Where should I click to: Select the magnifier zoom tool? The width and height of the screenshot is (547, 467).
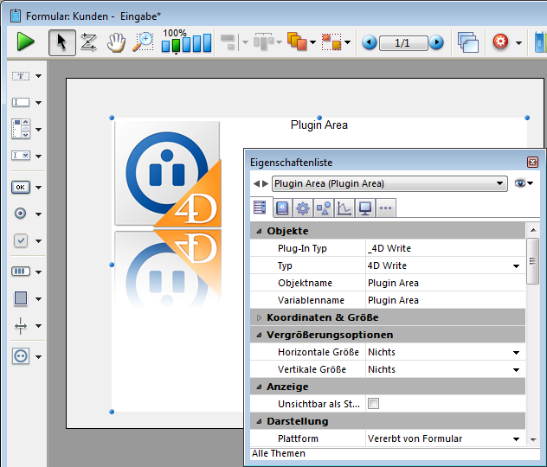tap(143, 42)
